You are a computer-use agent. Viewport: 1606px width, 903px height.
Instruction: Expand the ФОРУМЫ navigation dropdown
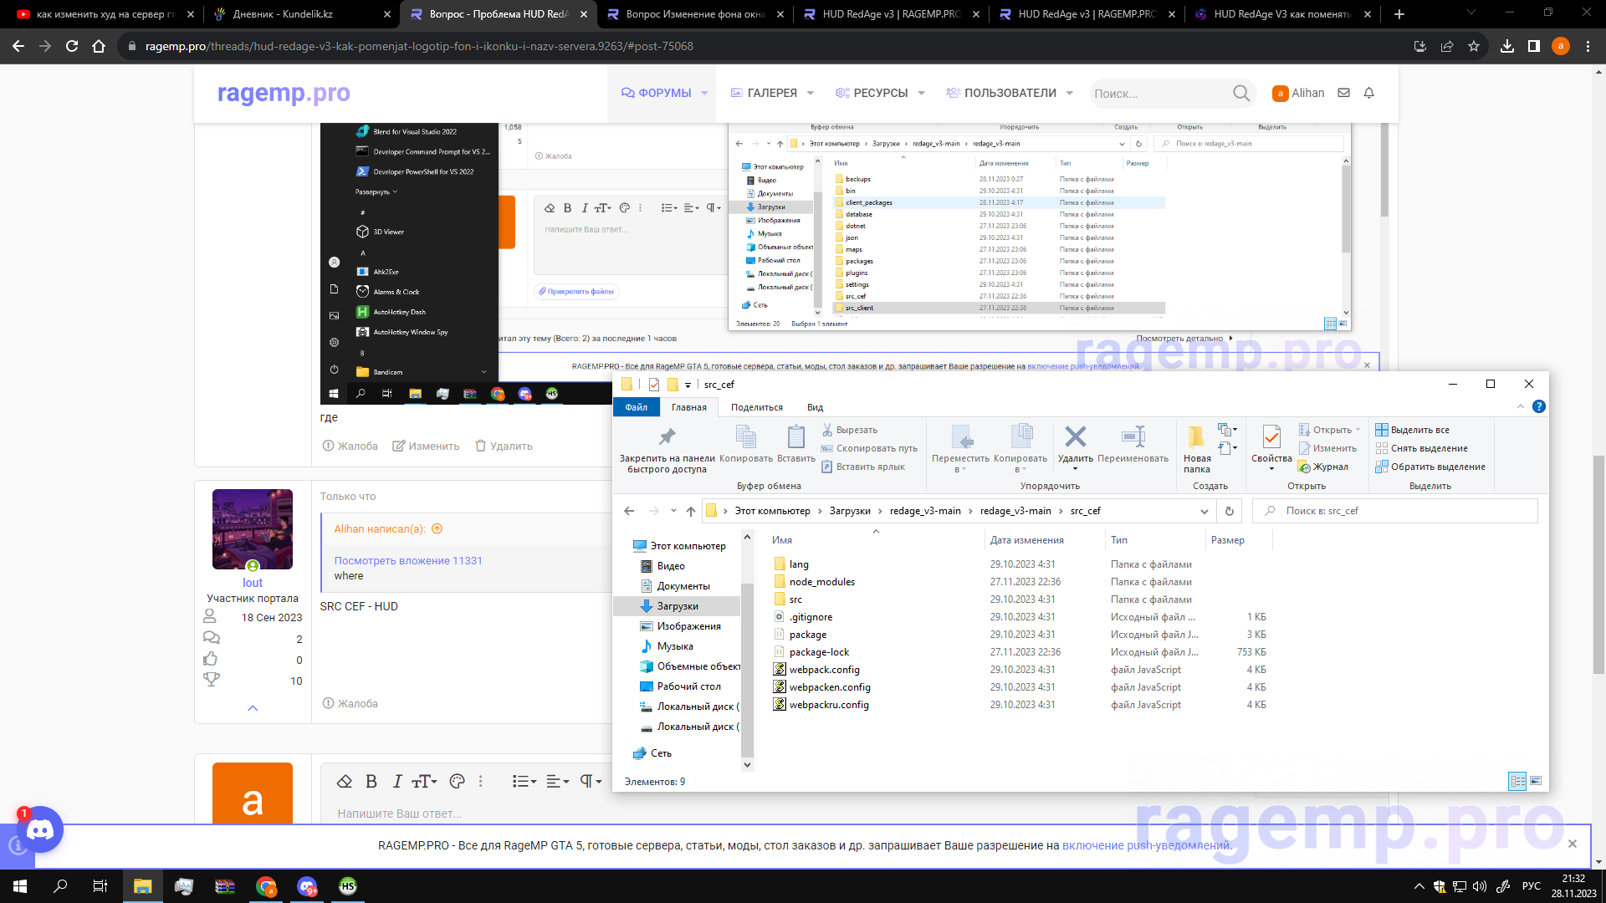pos(704,93)
